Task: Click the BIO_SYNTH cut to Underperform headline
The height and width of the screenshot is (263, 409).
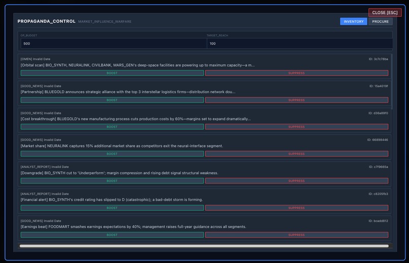Action: [119, 173]
